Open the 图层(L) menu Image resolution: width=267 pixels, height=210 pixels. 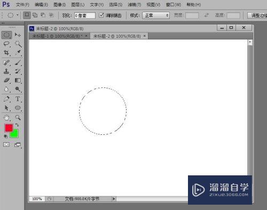pyautogui.click(x=78, y=5)
